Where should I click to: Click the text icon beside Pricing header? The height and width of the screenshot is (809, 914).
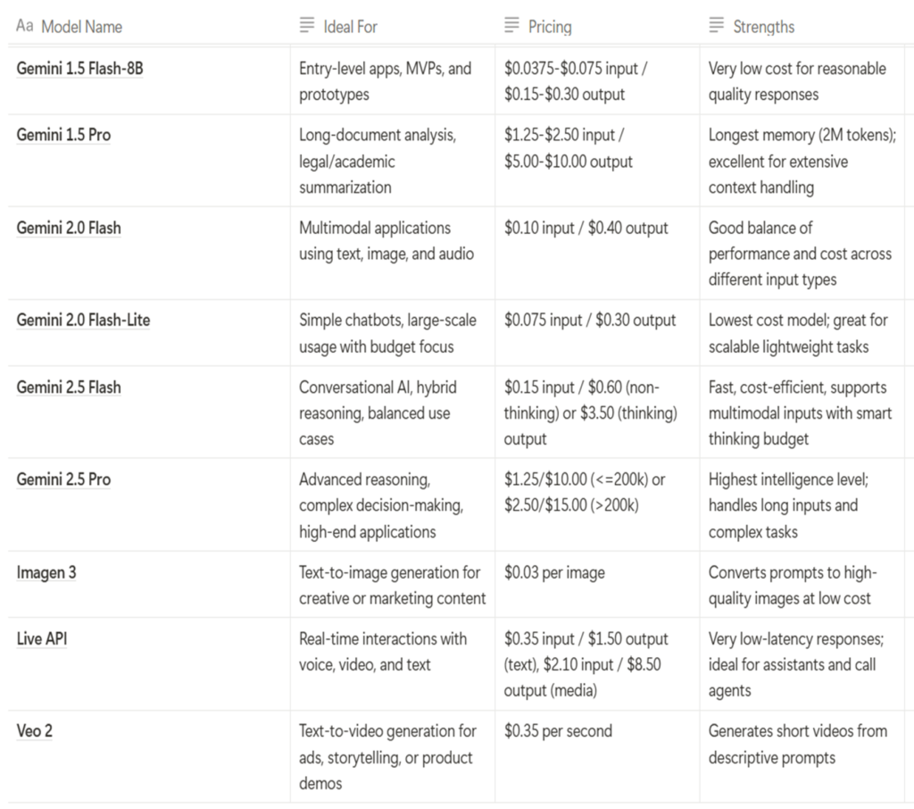point(511,25)
